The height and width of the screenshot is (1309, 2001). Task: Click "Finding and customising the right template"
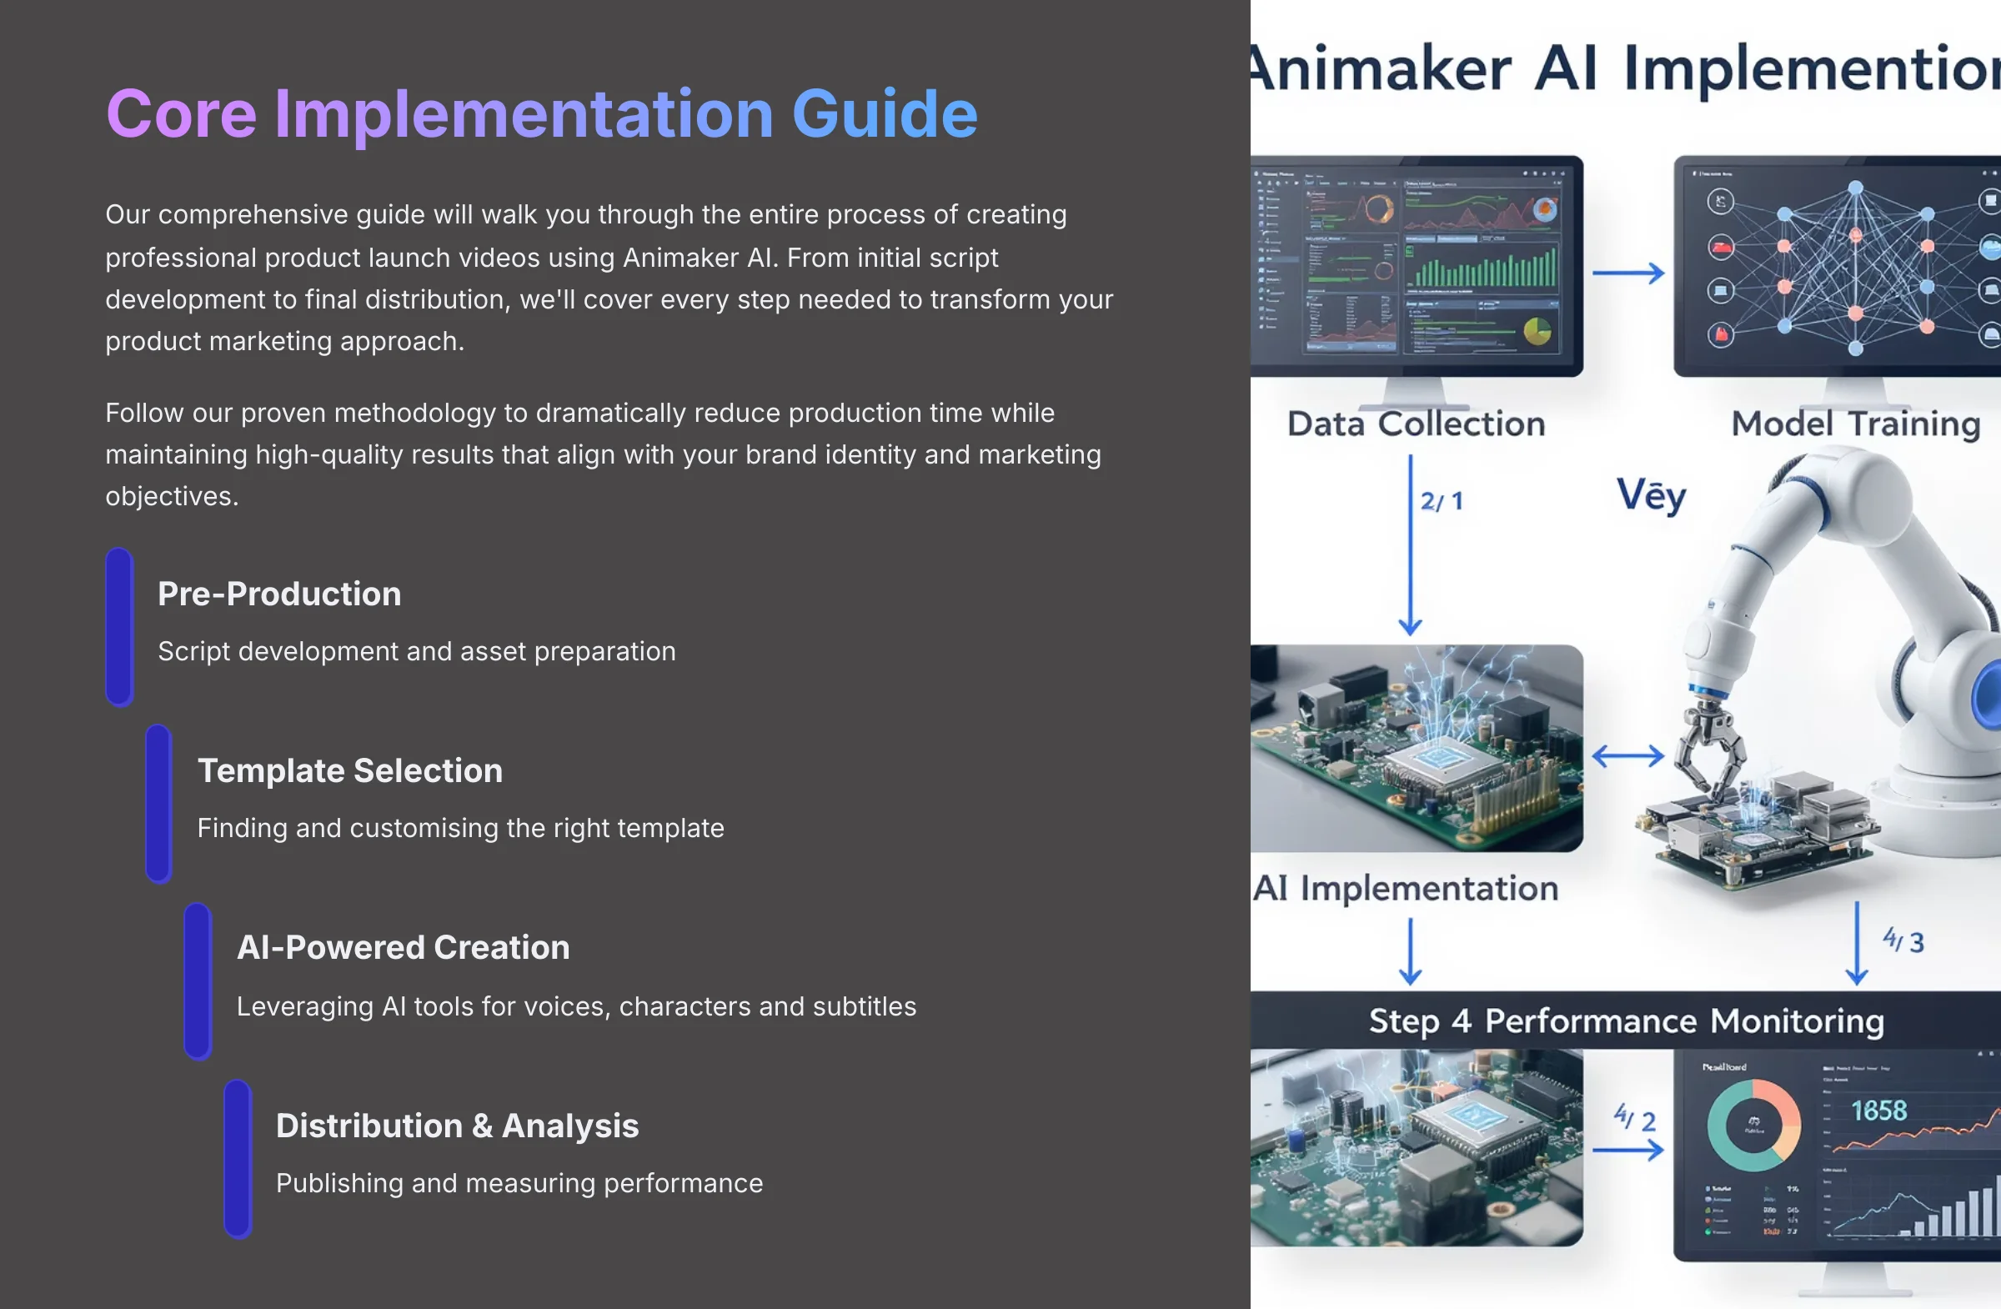pos(460,828)
